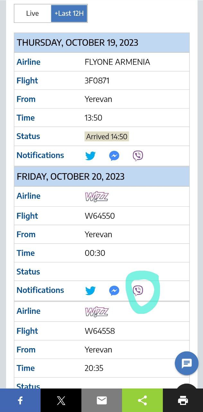Share page on Facebook
The height and width of the screenshot is (412, 203).
coord(20,400)
